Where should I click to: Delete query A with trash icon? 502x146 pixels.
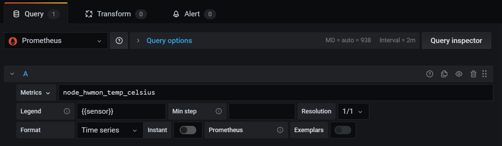473,74
